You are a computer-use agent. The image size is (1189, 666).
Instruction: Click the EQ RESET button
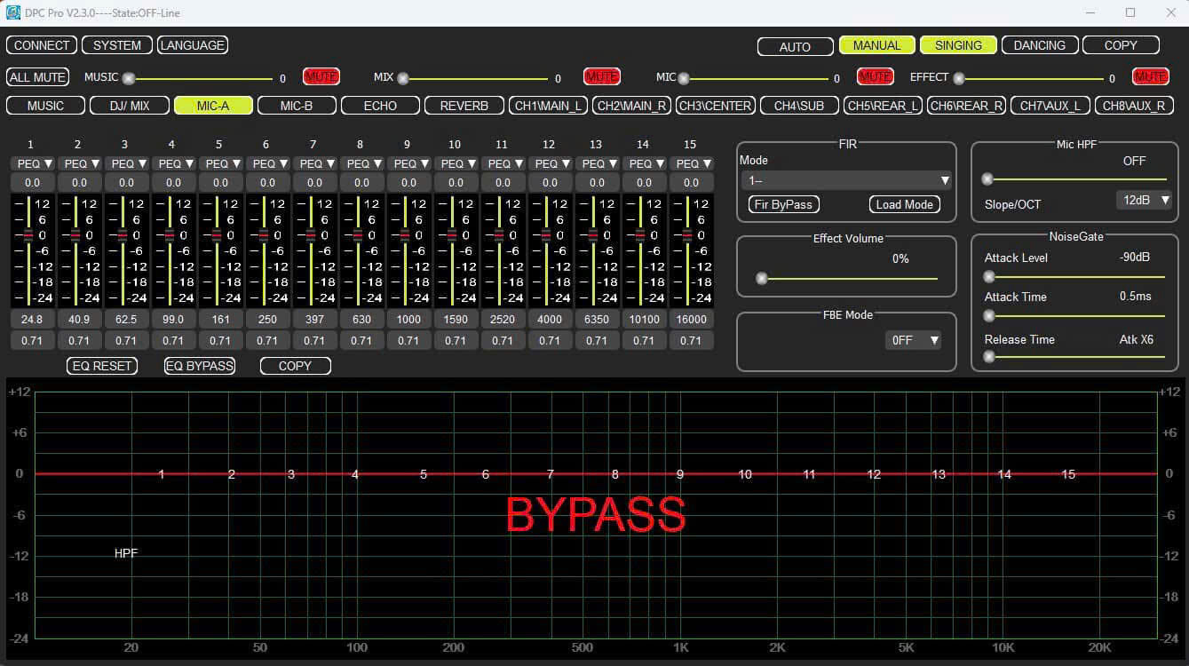pos(102,366)
